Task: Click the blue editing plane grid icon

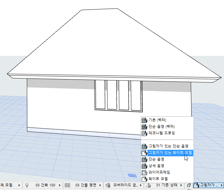Action: pyautogui.click(x=132, y=175)
